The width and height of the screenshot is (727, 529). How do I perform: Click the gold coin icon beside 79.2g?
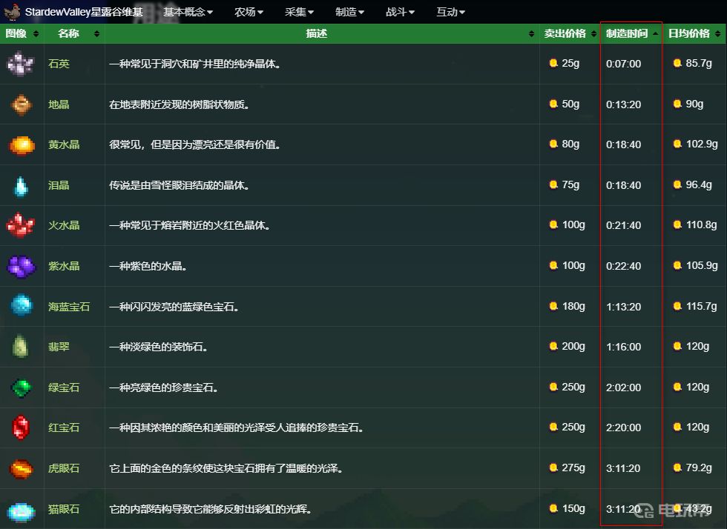pos(677,468)
